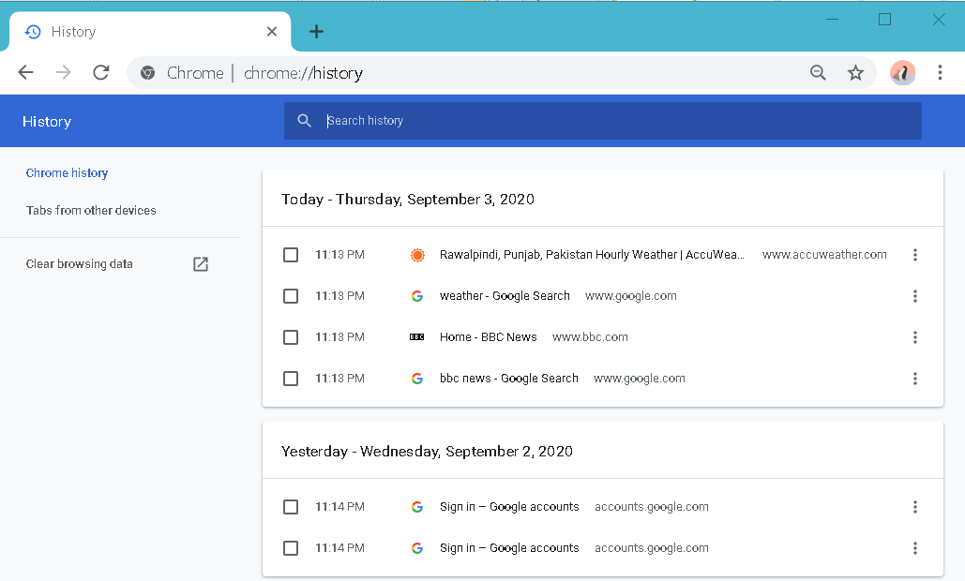Open more actions for weather - Google Search
Image resolution: width=965 pixels, height=581 pixels.
pos(914,296)
